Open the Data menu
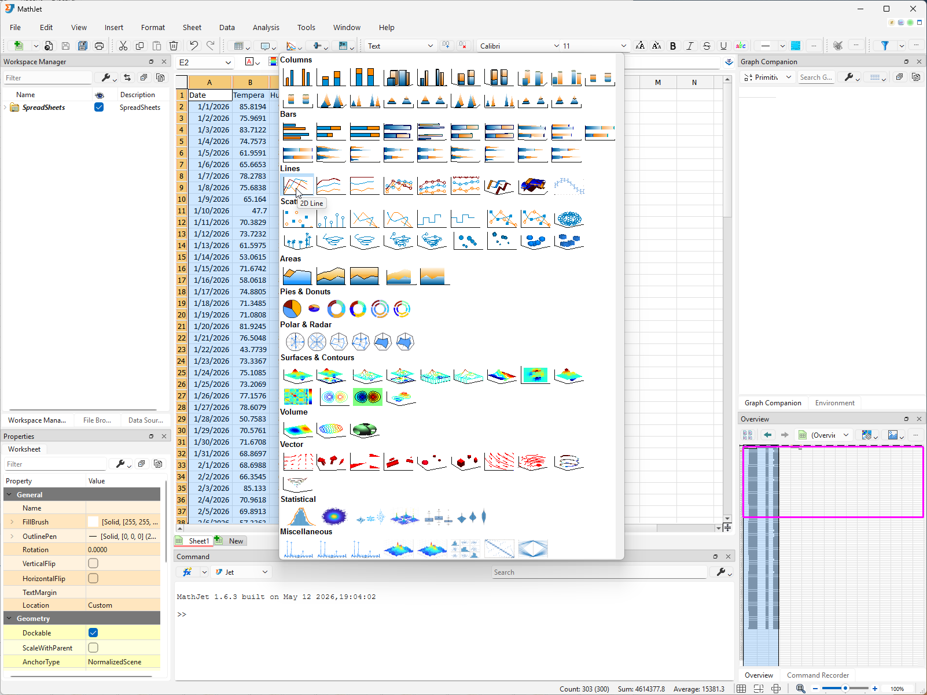927x695 pixels. 227,27
